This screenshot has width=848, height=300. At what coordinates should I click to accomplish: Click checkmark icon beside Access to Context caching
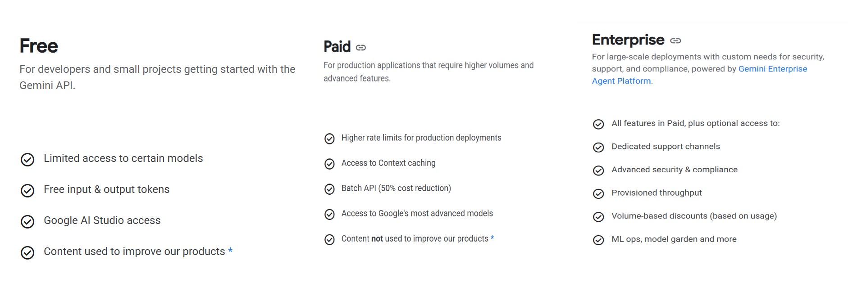click(329, 164)
